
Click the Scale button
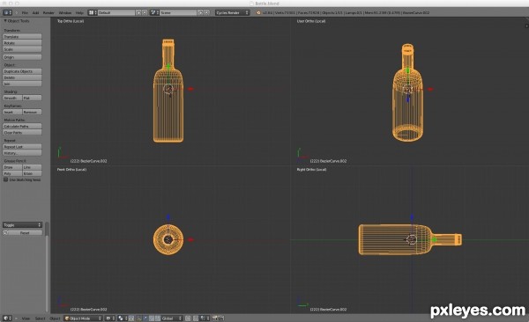click(x=22, y=49)
